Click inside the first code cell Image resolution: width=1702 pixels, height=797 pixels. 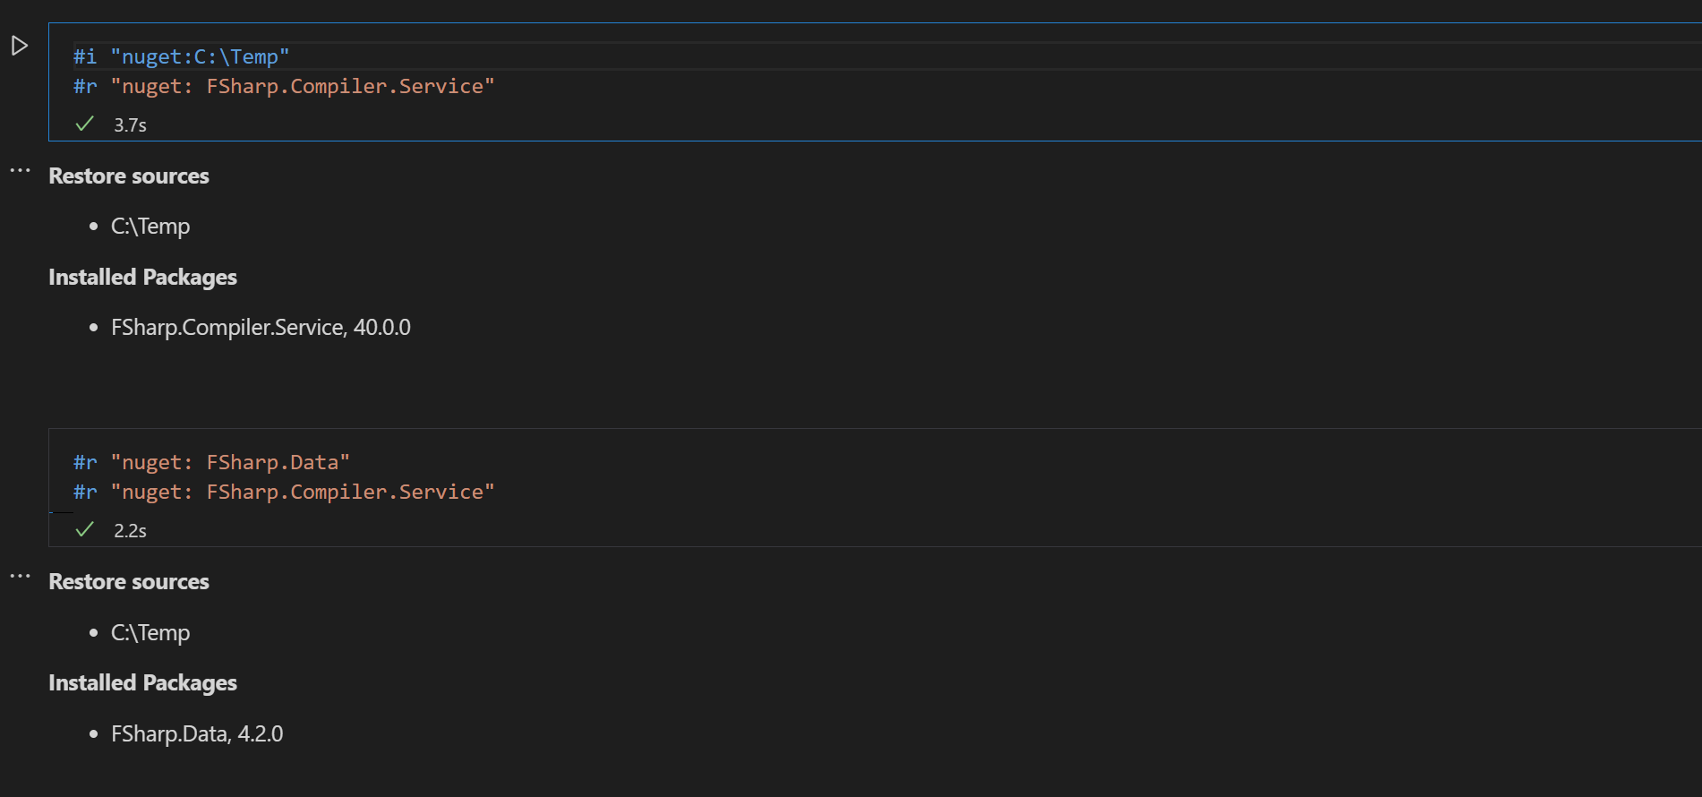(x=358, y=72)
